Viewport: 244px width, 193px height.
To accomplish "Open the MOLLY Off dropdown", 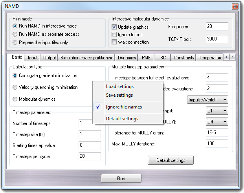I will 217,122.
